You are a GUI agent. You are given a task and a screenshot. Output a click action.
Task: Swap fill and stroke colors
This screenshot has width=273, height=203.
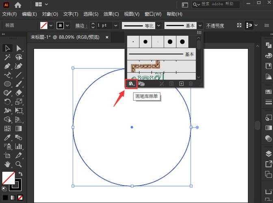pyautogui.click(x=21, y=174)
